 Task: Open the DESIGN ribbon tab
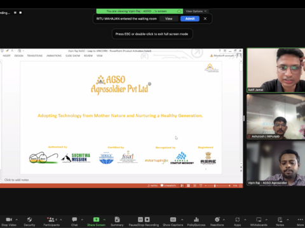pyautogui.click(x=19, y=56)
